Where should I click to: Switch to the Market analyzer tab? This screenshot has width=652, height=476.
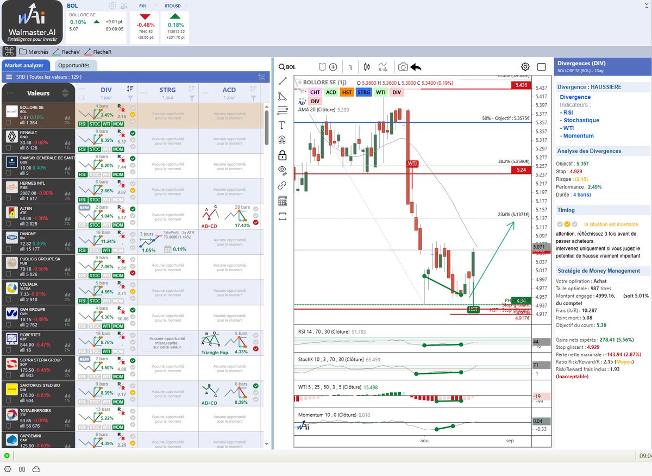pyautogui.click(x=24, y=65)
